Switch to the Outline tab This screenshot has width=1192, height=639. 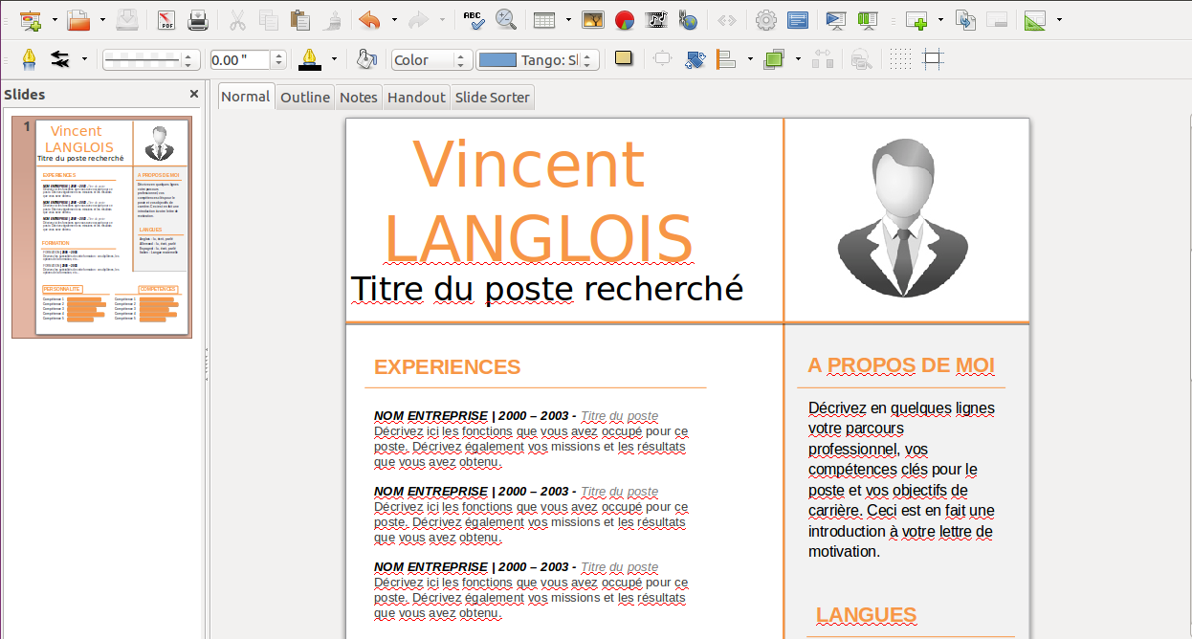(x=305, y=97)
